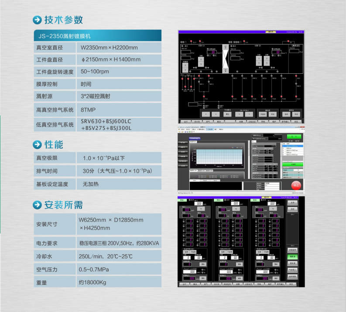Image resolution: width=346 pixels, height=312 pixels.
Task: Click the value 3*2磁控溅射
Action: [x=95, y=96]
